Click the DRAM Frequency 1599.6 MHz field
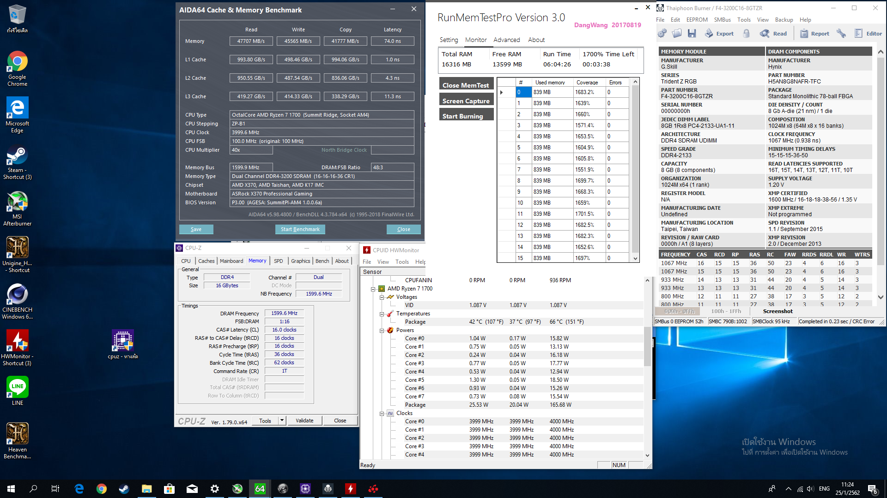The image size is (887, 498). [x=284, y=313]
